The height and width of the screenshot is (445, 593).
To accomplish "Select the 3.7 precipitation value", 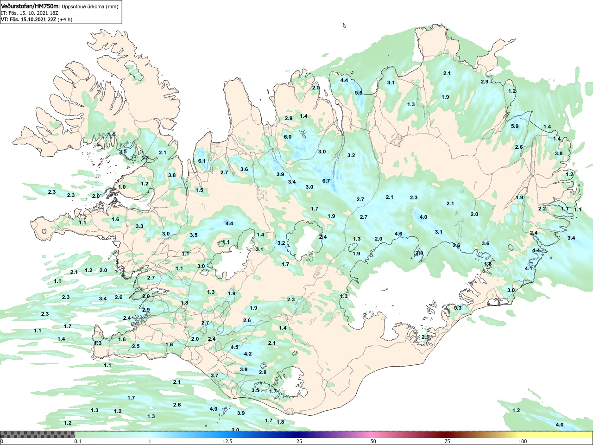I will point(214,375).
